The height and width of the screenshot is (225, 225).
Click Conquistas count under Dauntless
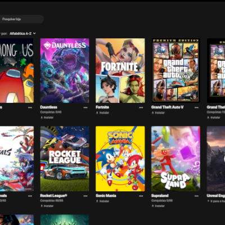point(51,112)
